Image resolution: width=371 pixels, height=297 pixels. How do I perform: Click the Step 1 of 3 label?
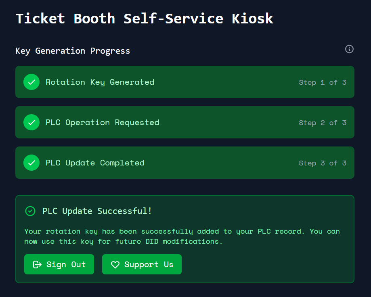coord(322,82)
